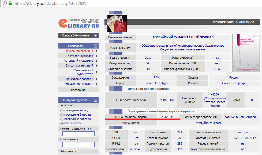Expand the 'Поиск в библиотеке' plus icon

click(x=95, y=35)
